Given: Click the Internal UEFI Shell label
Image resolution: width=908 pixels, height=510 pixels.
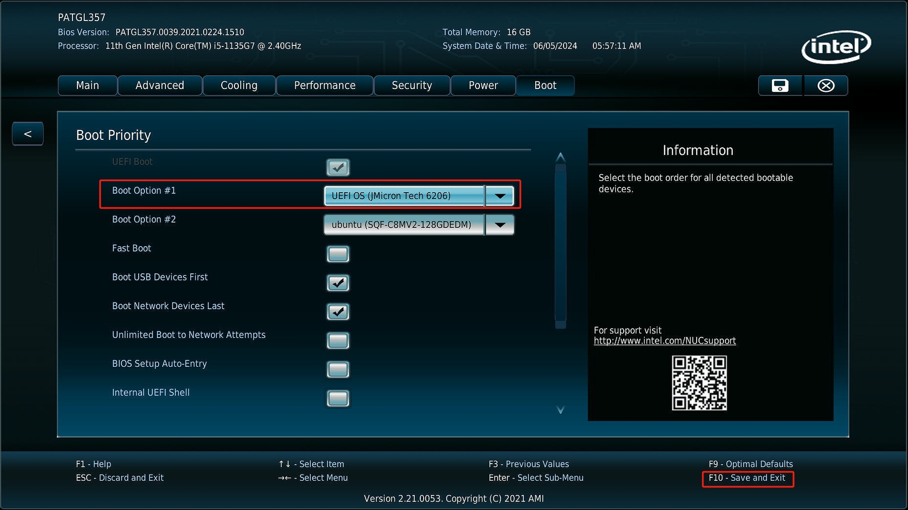Looking at the screenshot, I should tap(150, 392).
